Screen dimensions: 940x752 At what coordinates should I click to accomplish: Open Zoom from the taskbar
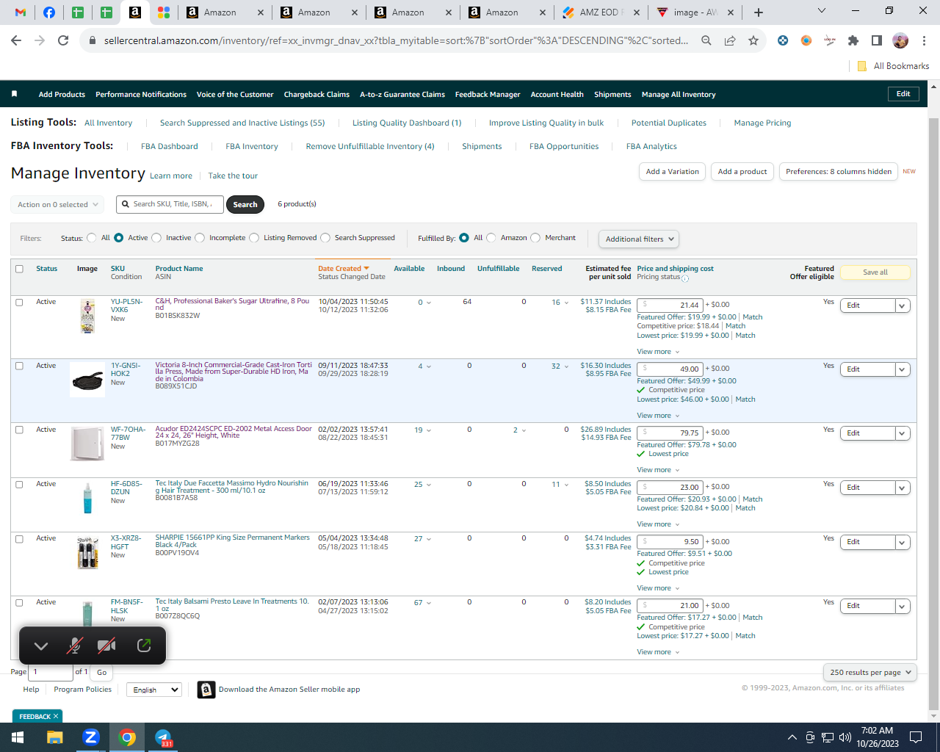[x=91, y=737]
